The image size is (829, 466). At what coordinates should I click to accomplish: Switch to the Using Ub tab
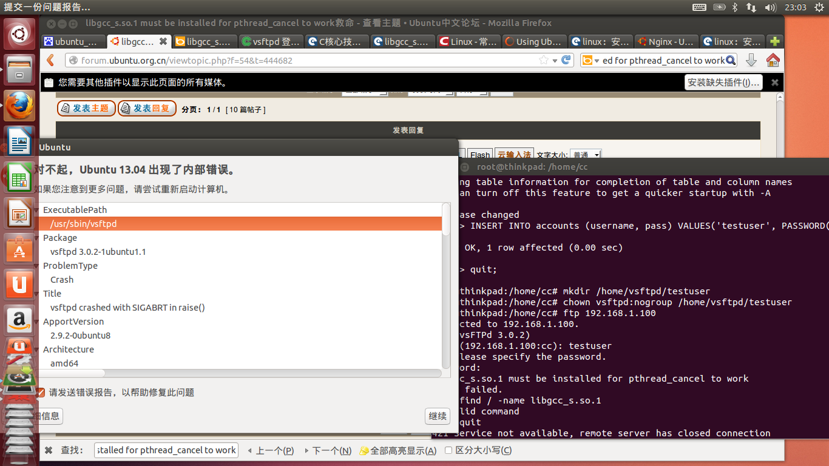[x=534, y=42]
